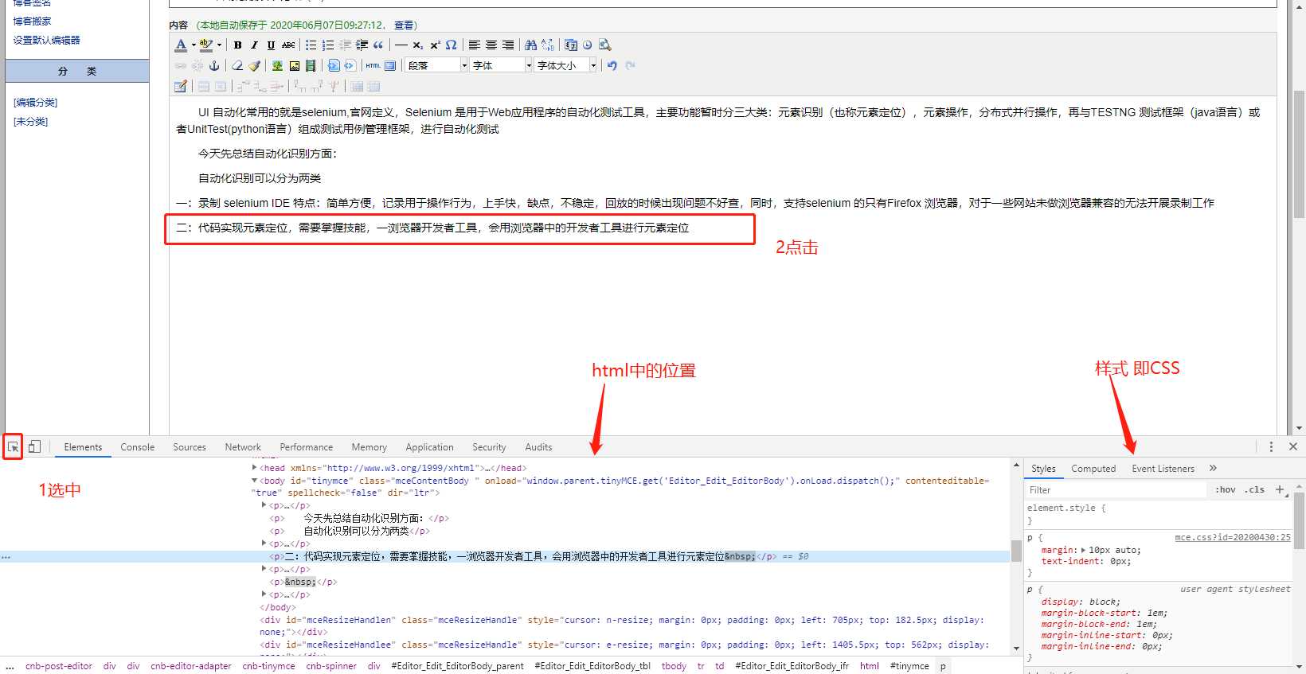This screenshot has height=674, width=1306.
Task: Click the insert table icon
Action: pyautogui.click(x=181, y=86)
